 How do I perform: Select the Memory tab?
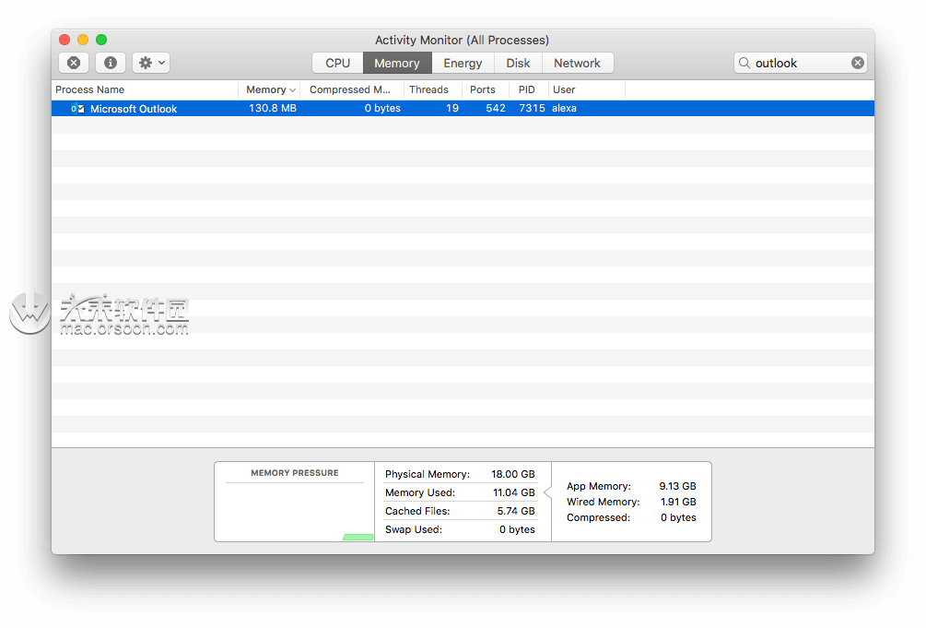(x=397, y=64)
